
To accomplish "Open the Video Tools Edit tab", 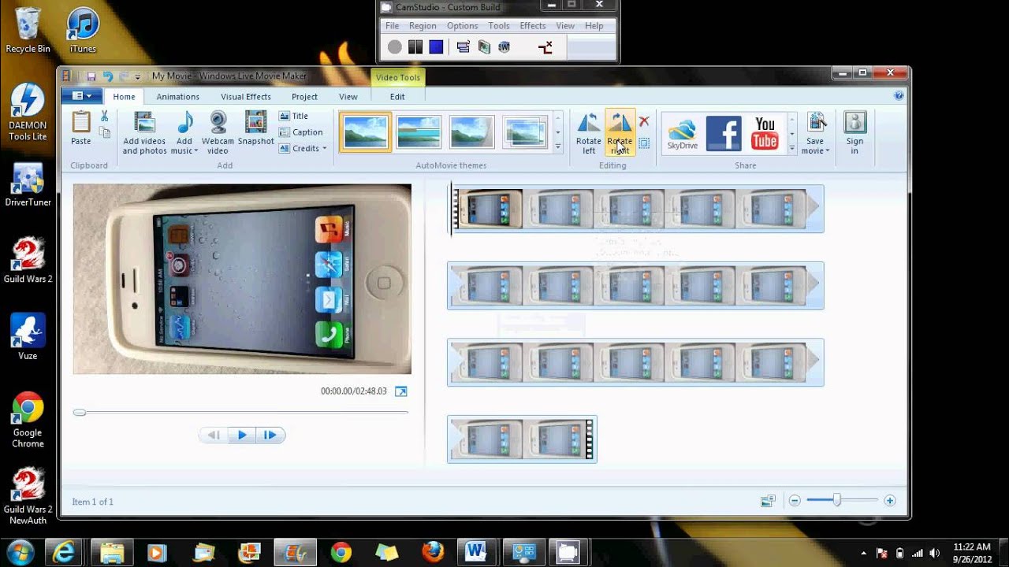I will point(397,97).
